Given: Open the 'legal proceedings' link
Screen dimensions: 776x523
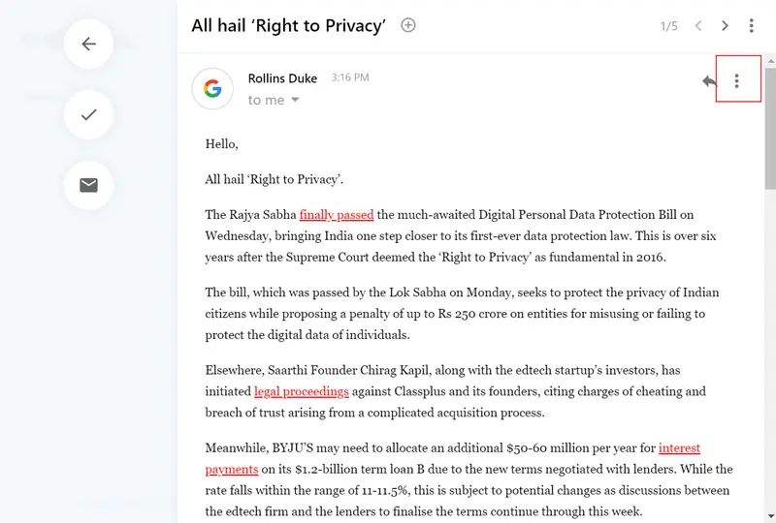Looking at the screenshot, I should pyautogui.click(x=301, y=391).
